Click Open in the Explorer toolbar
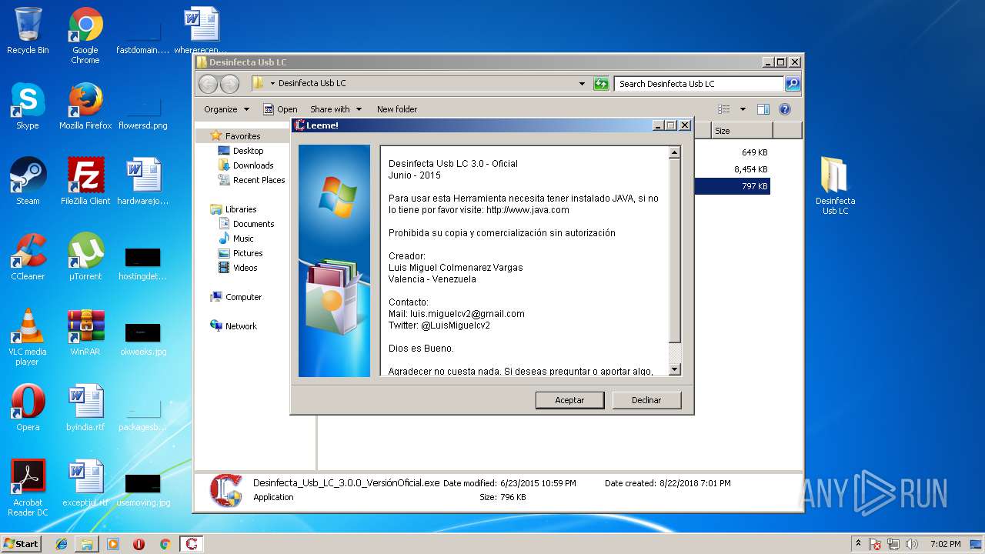The height and width of the screenshot is (554, 985). [280, 109]
